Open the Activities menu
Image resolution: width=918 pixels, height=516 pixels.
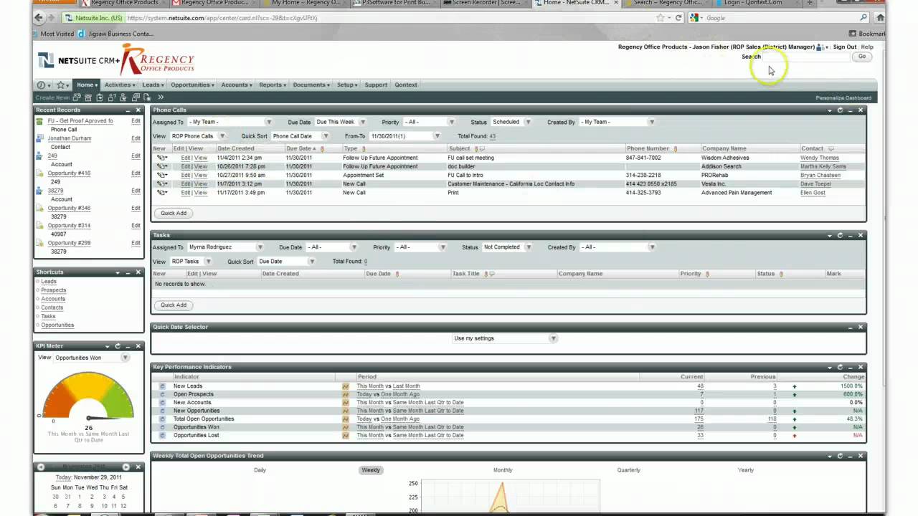[x=119, y=85]
